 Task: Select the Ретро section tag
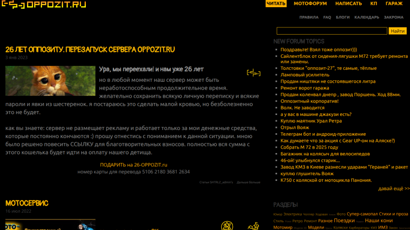click(x=297, y=221)
